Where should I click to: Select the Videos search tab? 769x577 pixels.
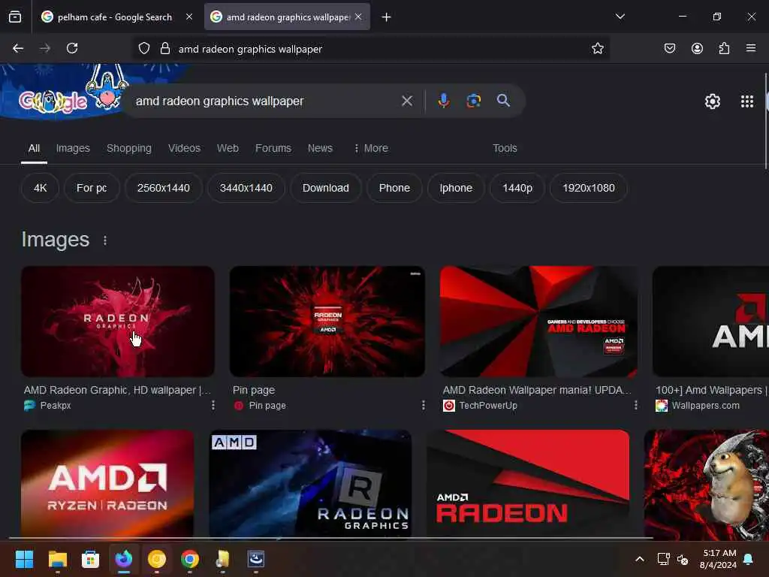tap(184, 148)
